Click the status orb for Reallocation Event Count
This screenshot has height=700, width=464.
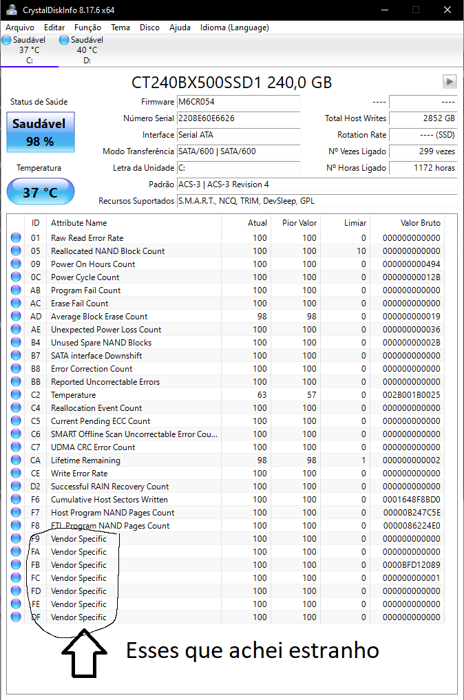16,407
